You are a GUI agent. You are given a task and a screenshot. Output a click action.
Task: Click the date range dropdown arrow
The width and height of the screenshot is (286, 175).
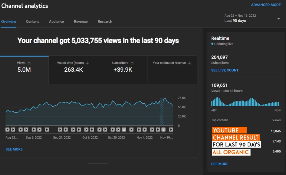point(279,19)
